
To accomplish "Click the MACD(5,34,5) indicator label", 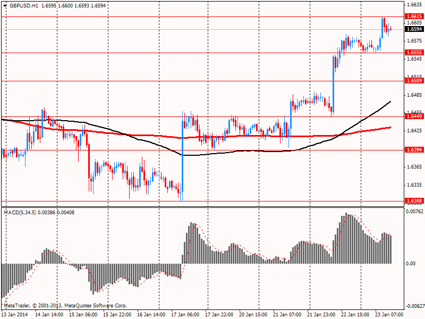I will 21,213.
